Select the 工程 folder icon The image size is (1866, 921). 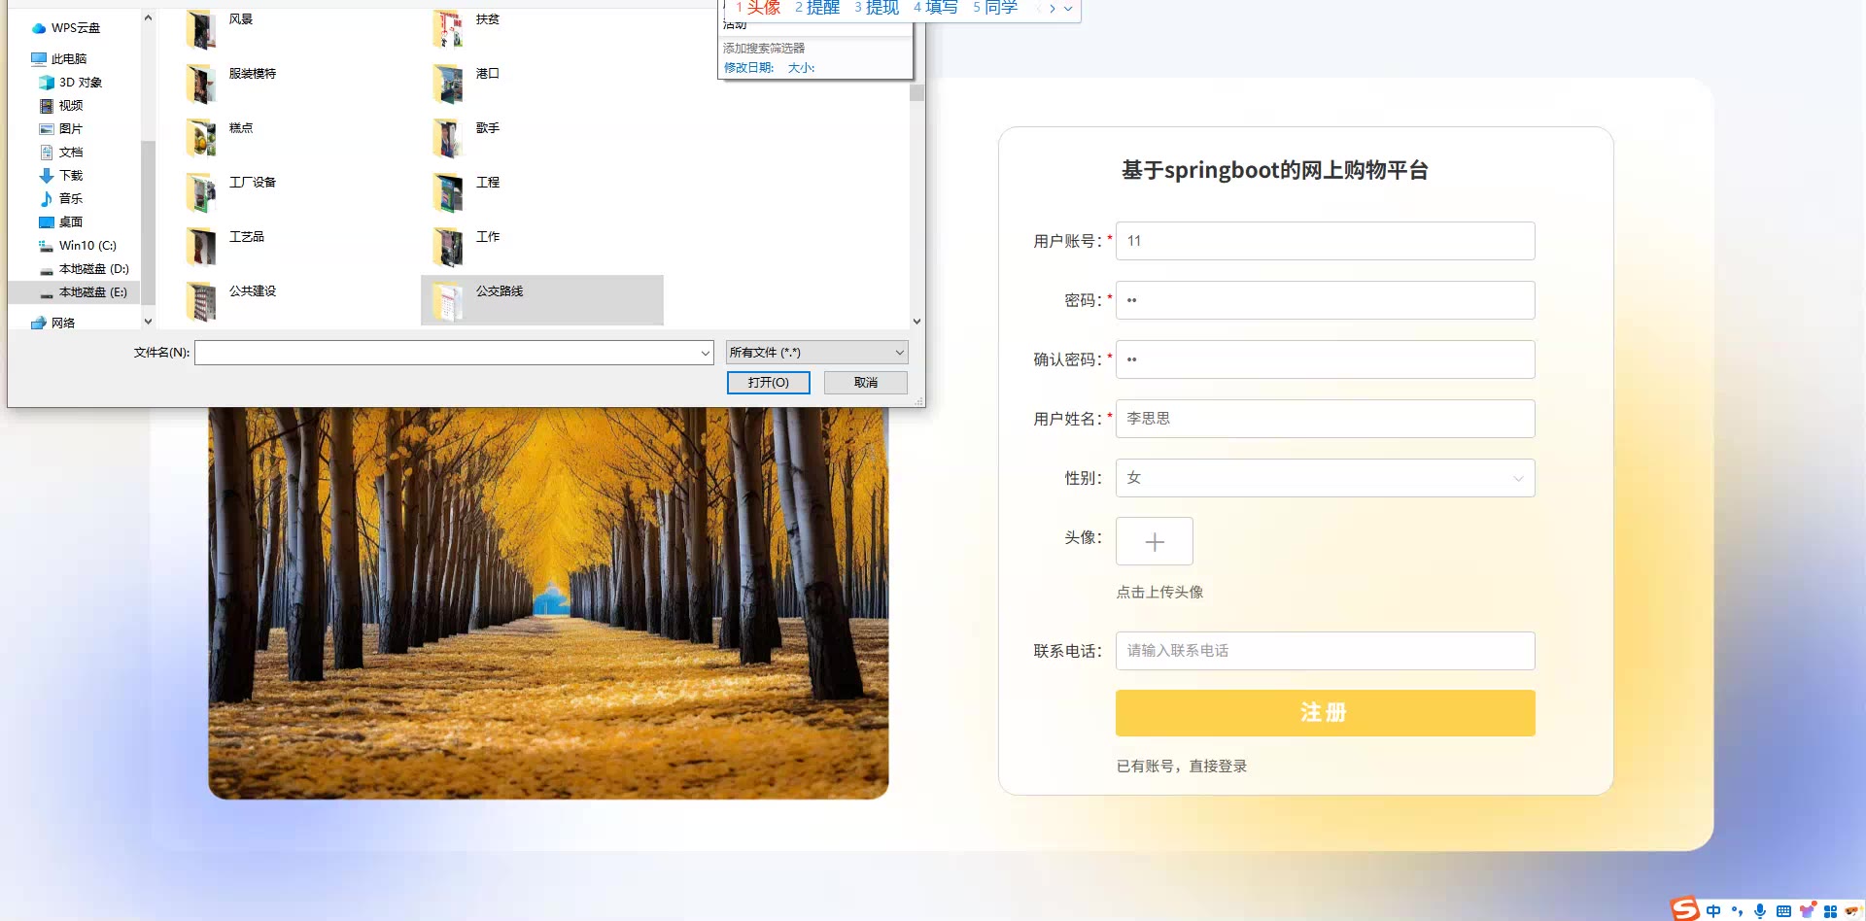[448, 193]
